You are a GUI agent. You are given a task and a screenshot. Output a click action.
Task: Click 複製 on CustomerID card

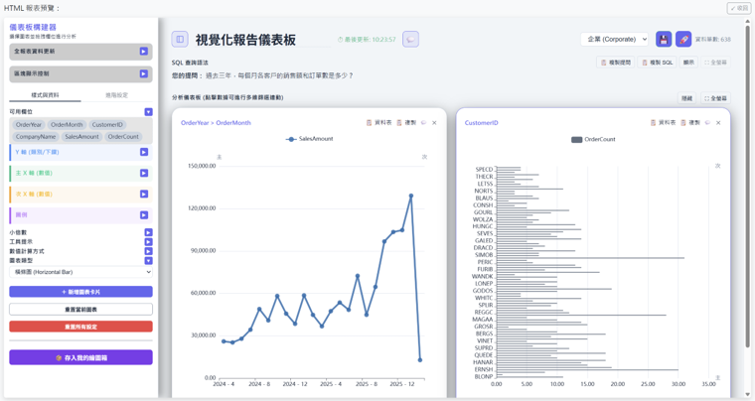coord(690,123)
